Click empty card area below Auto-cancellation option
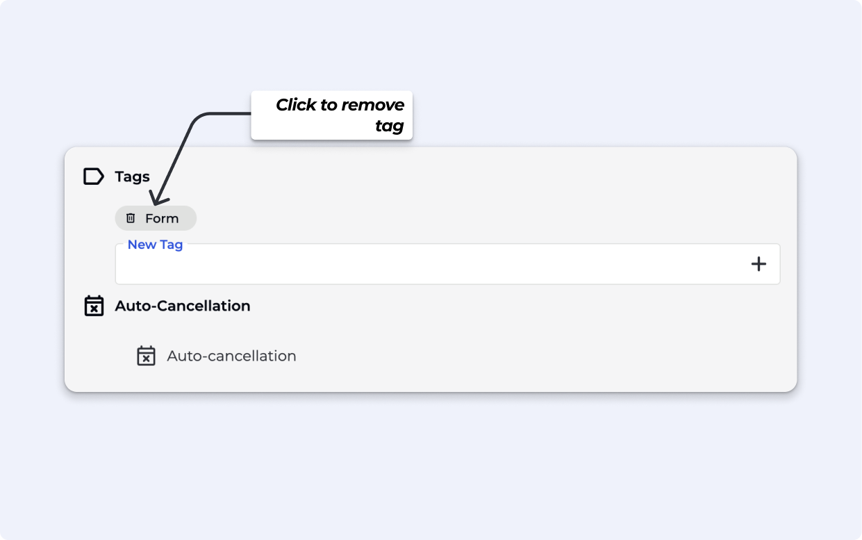This screenshot has width=862, height=540. pos(431,379)
